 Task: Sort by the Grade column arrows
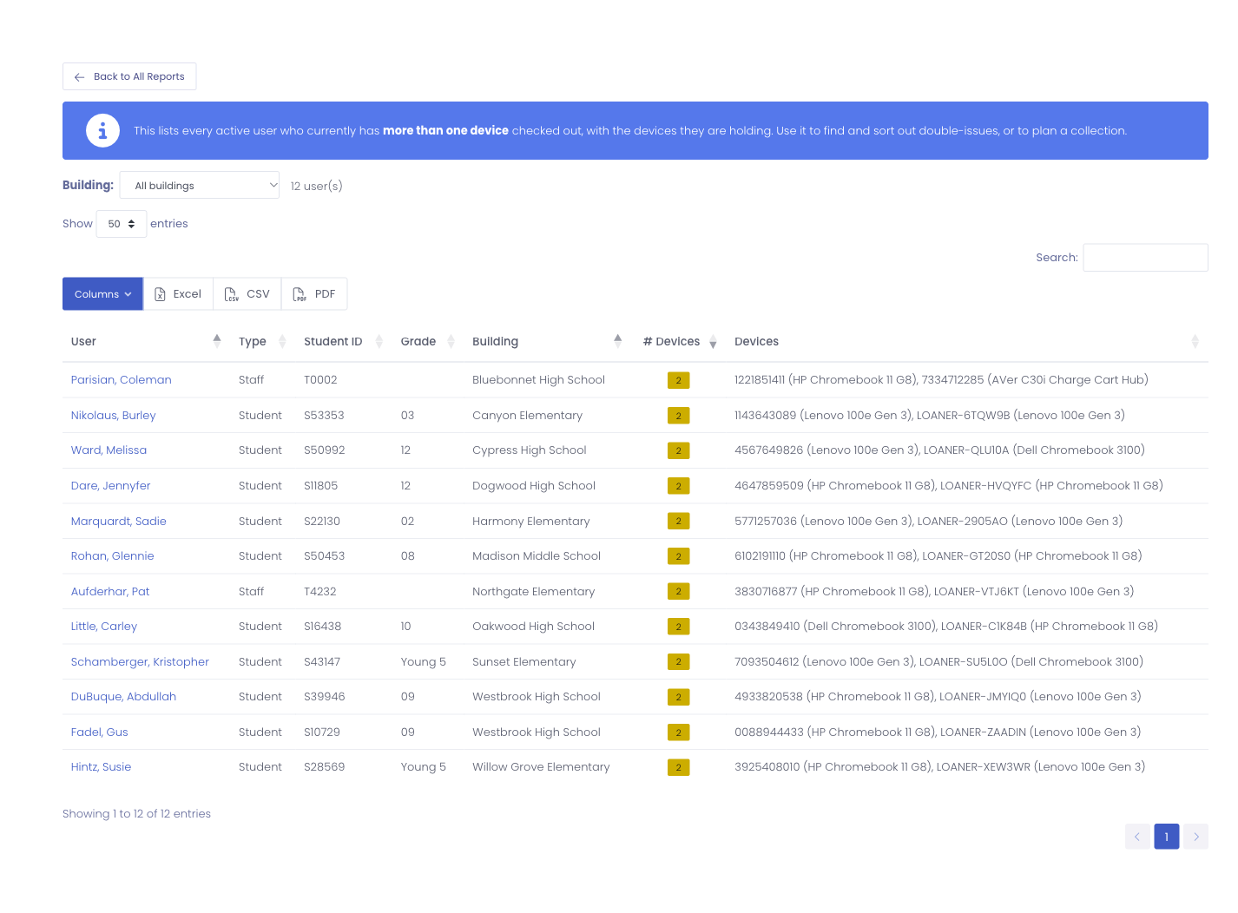451,341
